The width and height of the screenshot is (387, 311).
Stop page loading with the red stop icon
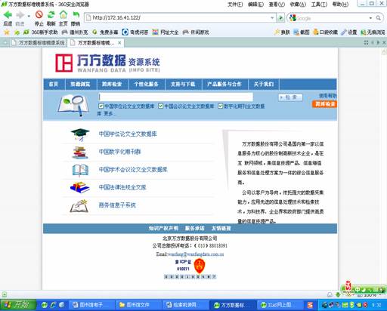39,14
